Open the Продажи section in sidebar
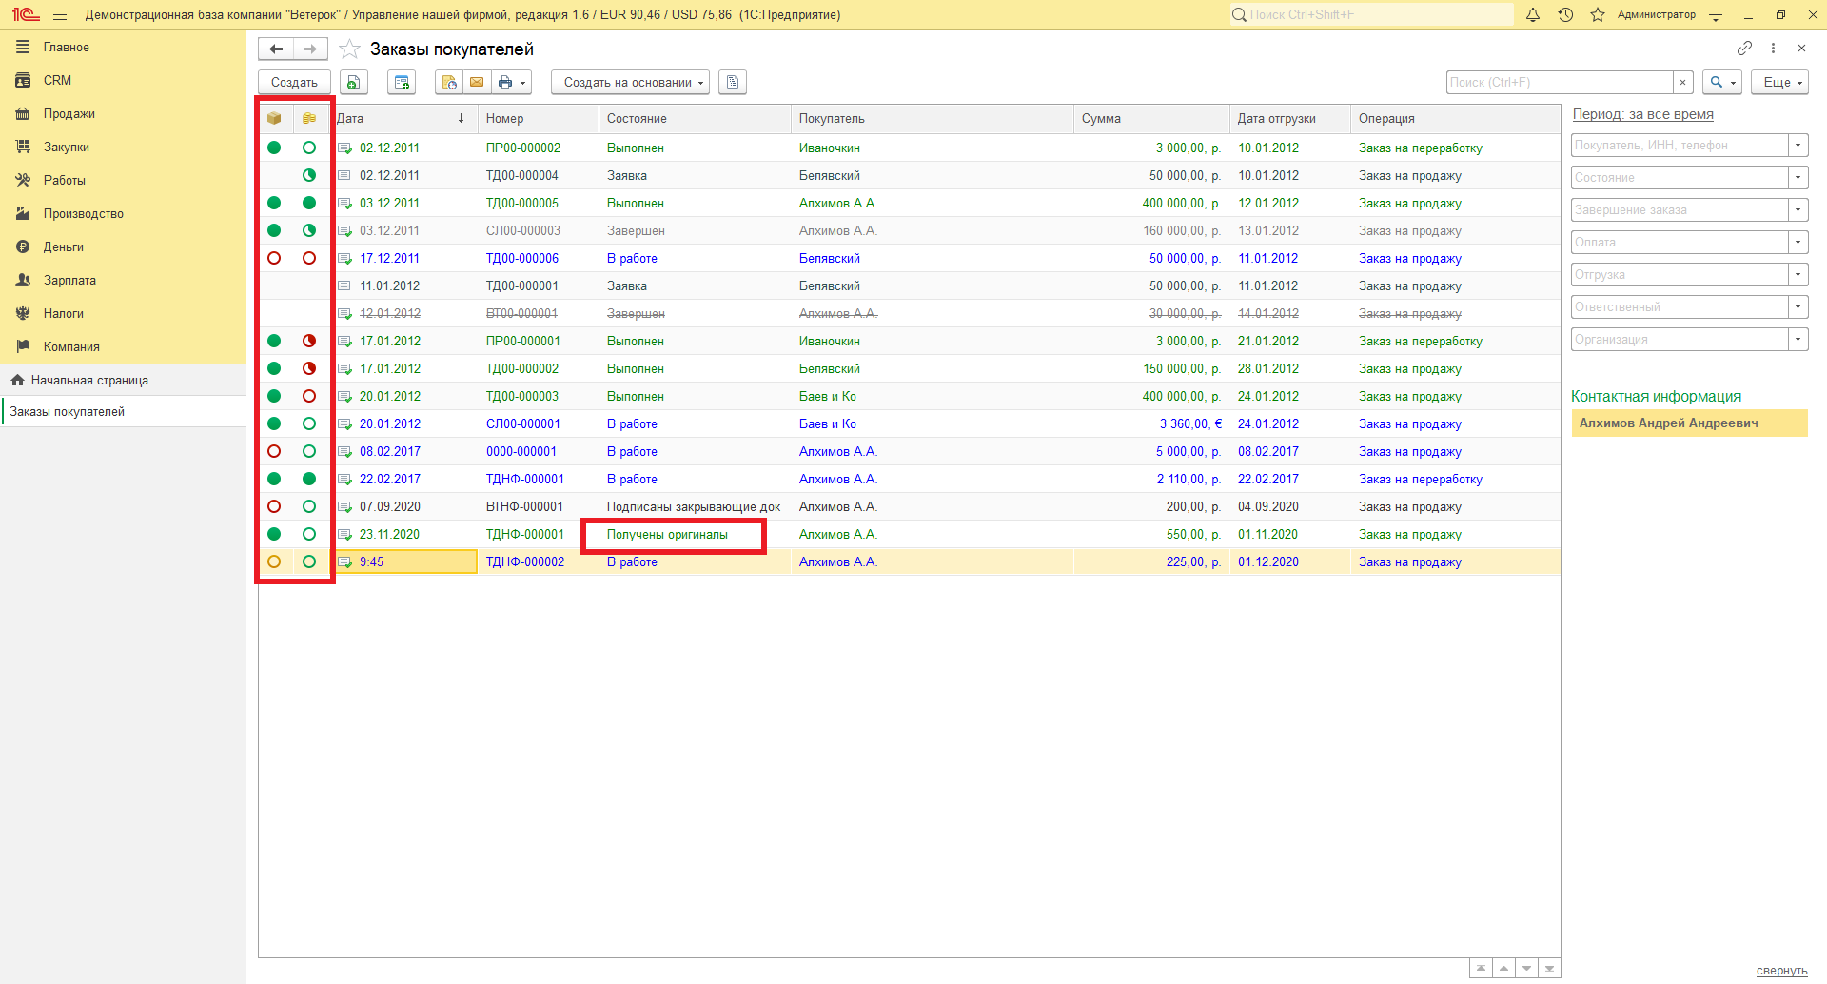Screen dimensions: 1827x984 (x=69, y=113)
